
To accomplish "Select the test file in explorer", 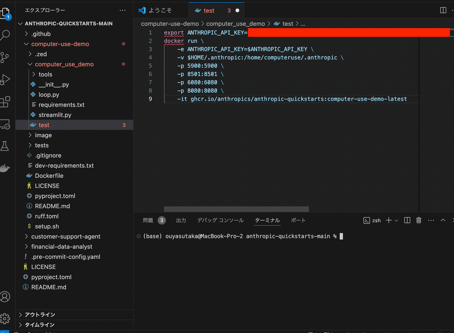I will click(74, 125).
